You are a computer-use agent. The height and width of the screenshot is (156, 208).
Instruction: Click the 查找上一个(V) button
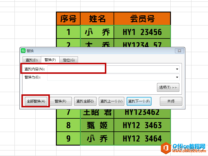click(112, 101)
